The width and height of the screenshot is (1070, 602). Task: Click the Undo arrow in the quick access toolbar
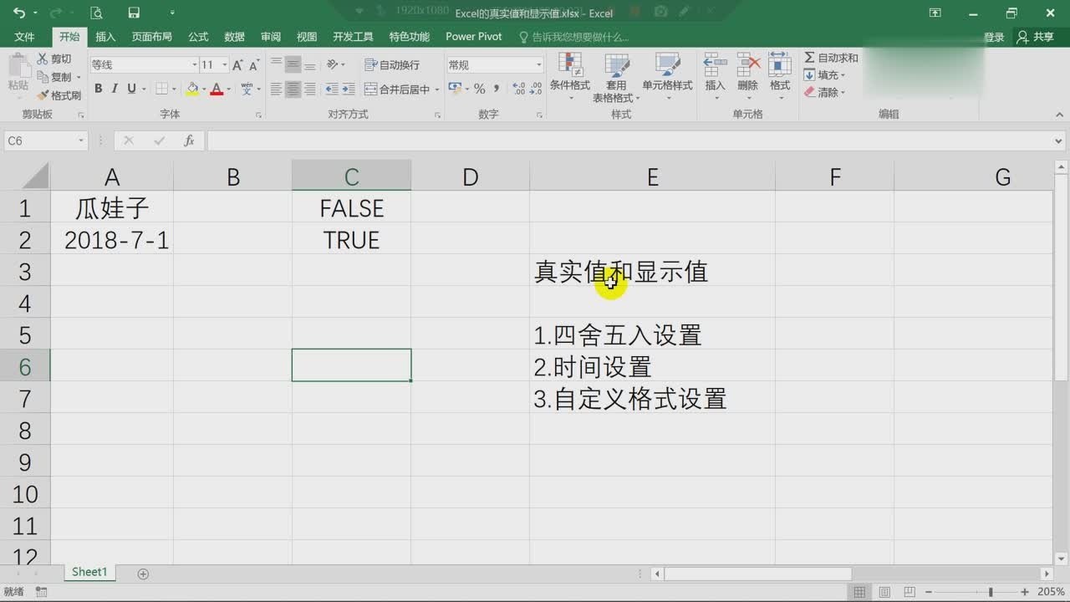pos(18,13)
